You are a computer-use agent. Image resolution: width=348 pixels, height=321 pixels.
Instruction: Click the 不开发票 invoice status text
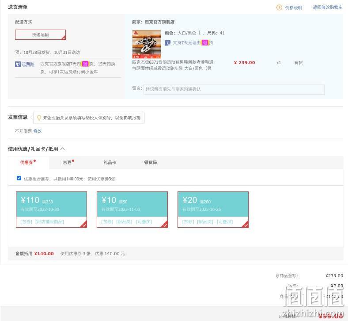pyautogui.click(x=23, y=131)
